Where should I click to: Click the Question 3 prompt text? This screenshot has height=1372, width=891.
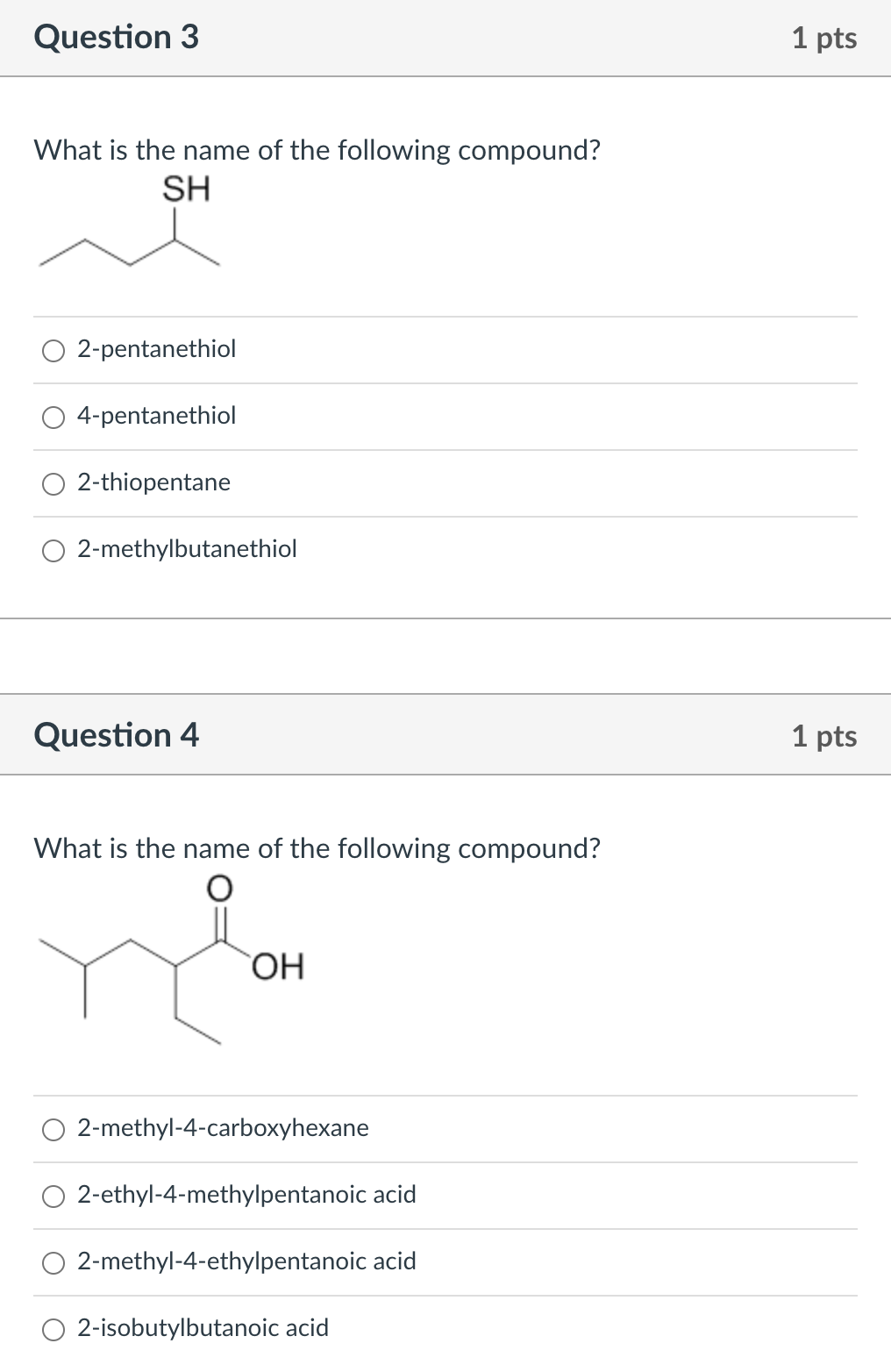point(316,150)
